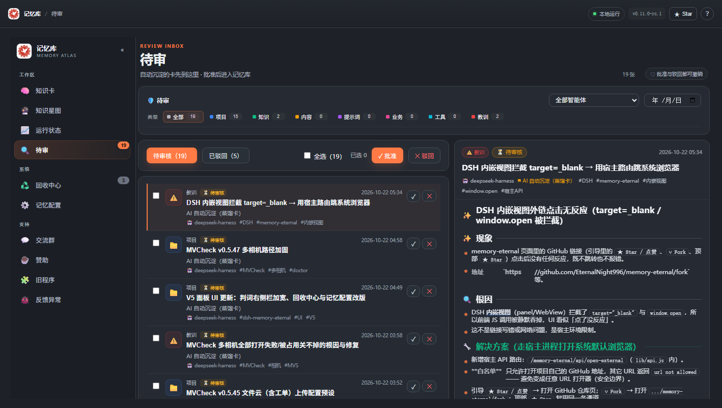Check the MVCheck 多相机全部打开失败 card checkbox
The width and height of the screenshot is (722, 408).
pyautogui.click(x=156, y=338)
